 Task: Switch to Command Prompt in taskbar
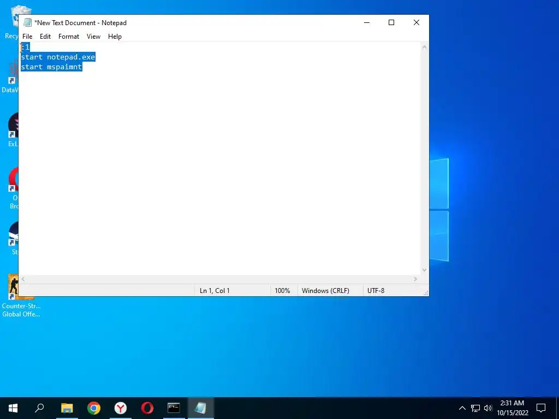coord(174,408)
